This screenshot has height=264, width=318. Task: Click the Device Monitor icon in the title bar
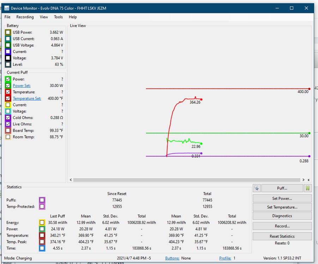pos(6,8)
